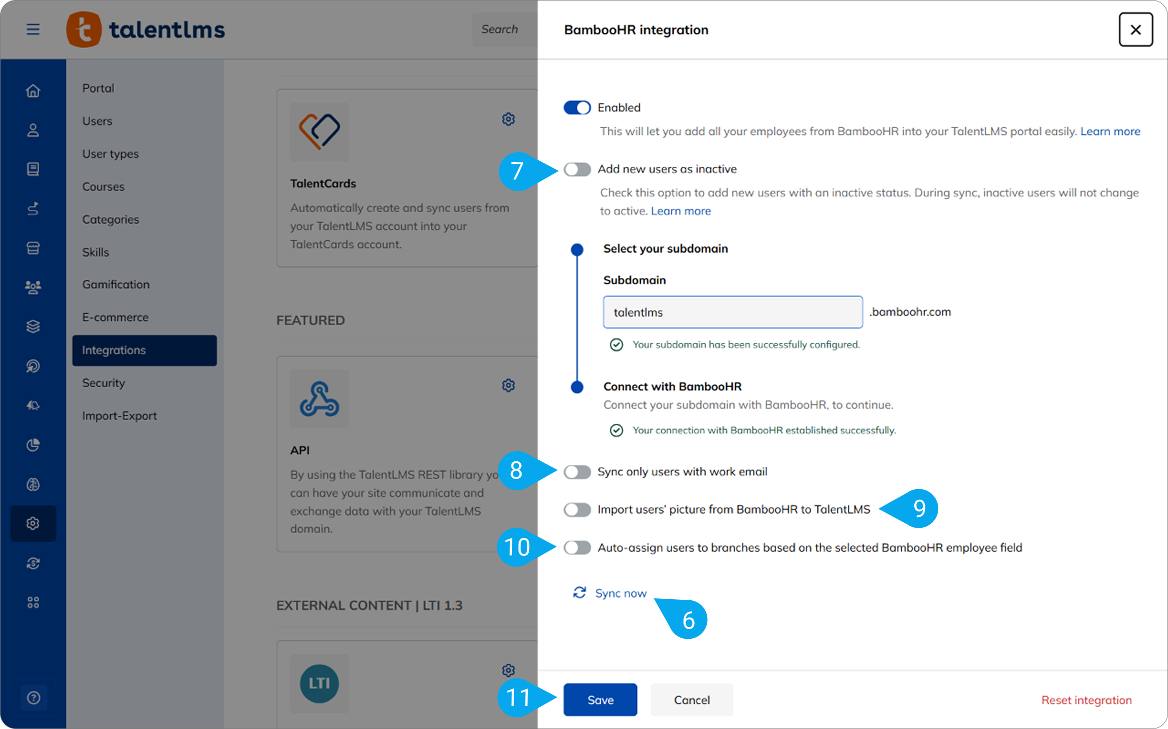This screenshot has height=729, width=1168.
Task: Open LTI integration settings gear
Action: point(508,670)
